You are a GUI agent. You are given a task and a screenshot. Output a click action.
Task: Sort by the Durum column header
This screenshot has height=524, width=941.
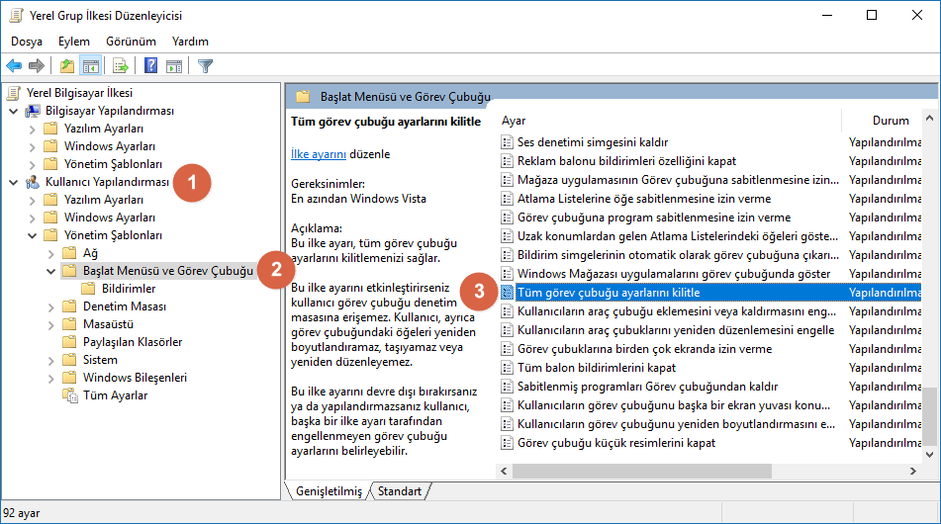(x=891, y=121)
